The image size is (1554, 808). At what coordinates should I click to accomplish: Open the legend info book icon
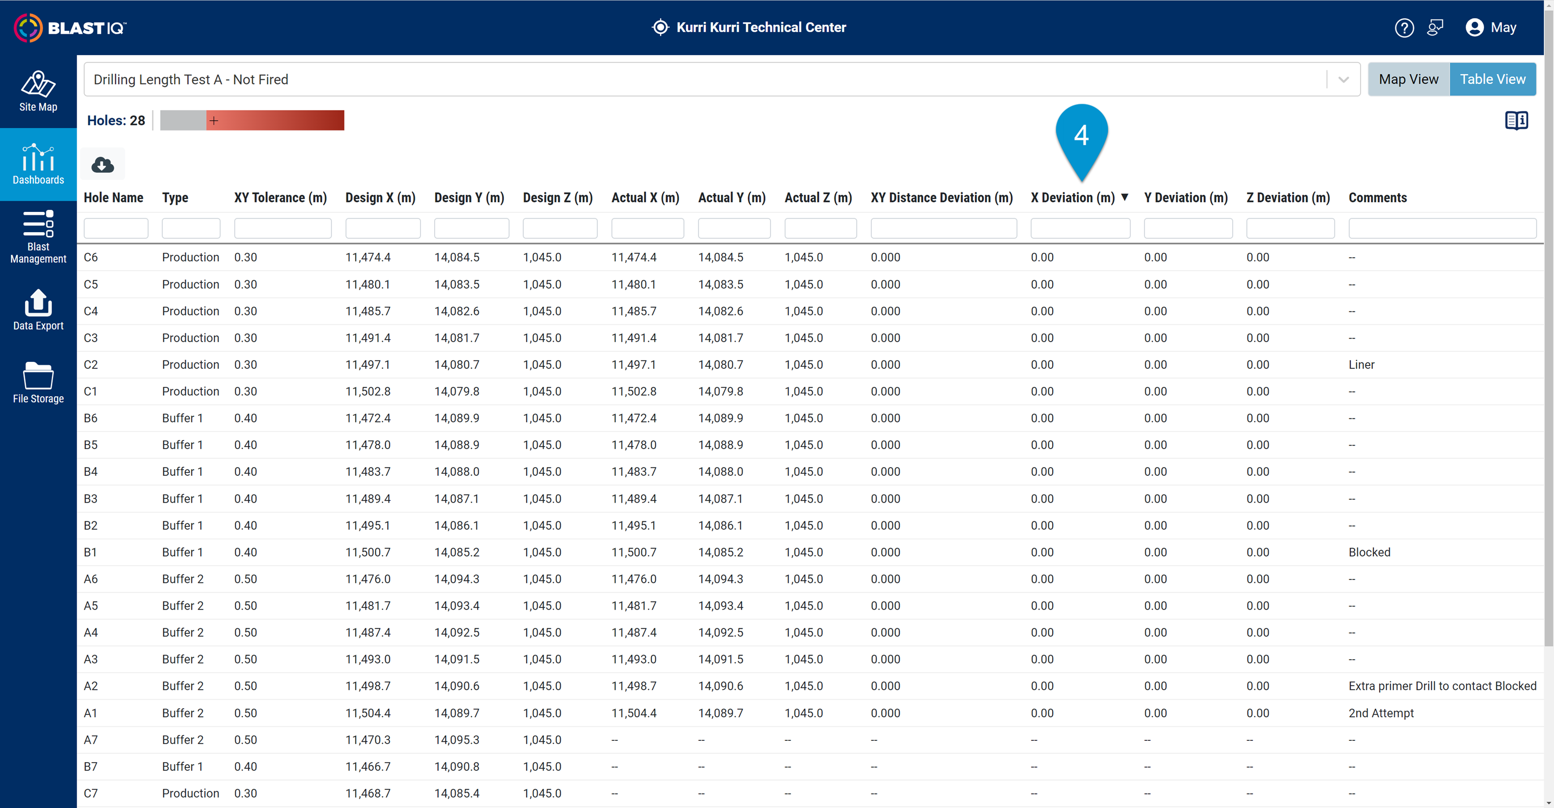click(x=1516, y=121)
